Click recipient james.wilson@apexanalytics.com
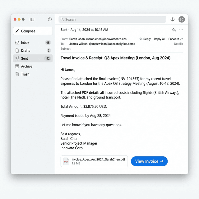The width and height of the screenshot is (199, 199). pyautogui.click(x=112, y=44)
